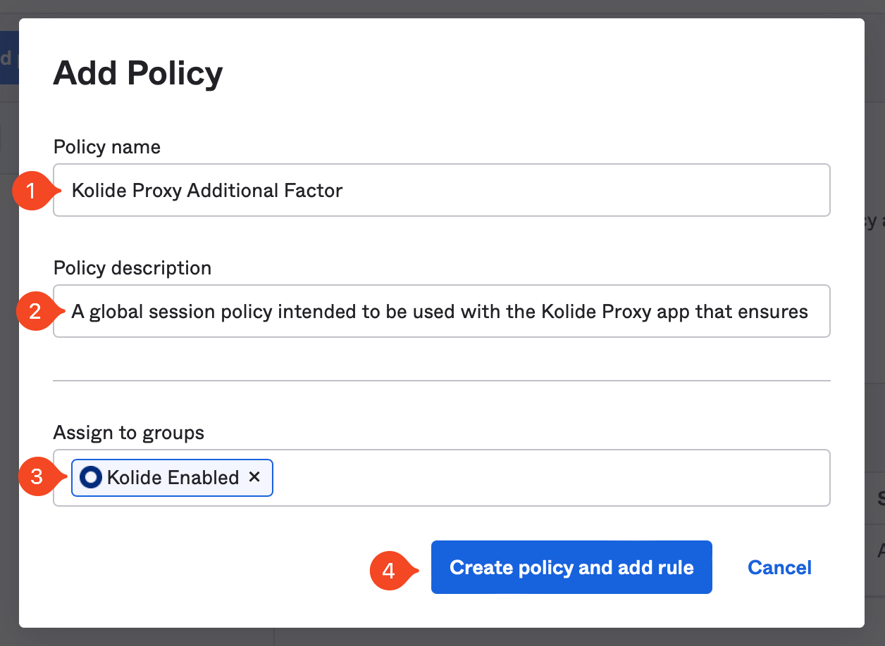The height and width of the screenshot is (646, 885).
Task: Click Create policy and add rule
Action: tap(571, 567)
